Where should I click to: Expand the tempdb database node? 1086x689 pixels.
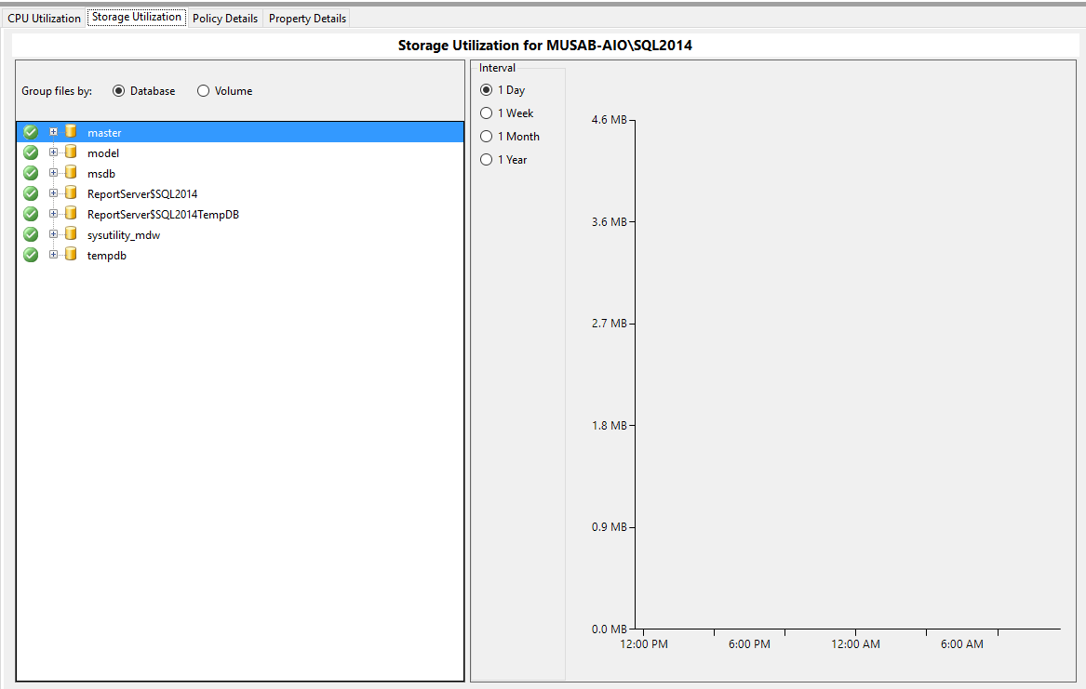[53, 255]
